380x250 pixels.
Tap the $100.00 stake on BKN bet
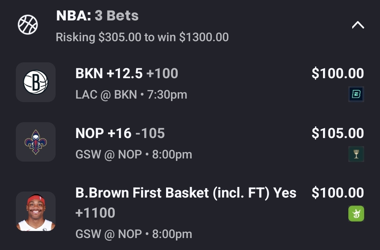click(x=337, y=74)
